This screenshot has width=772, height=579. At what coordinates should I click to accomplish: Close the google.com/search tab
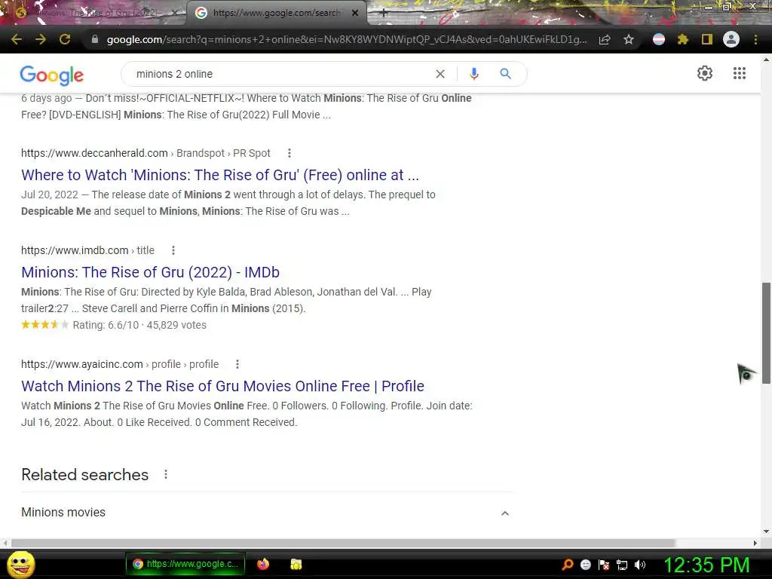tap(355, 13)
